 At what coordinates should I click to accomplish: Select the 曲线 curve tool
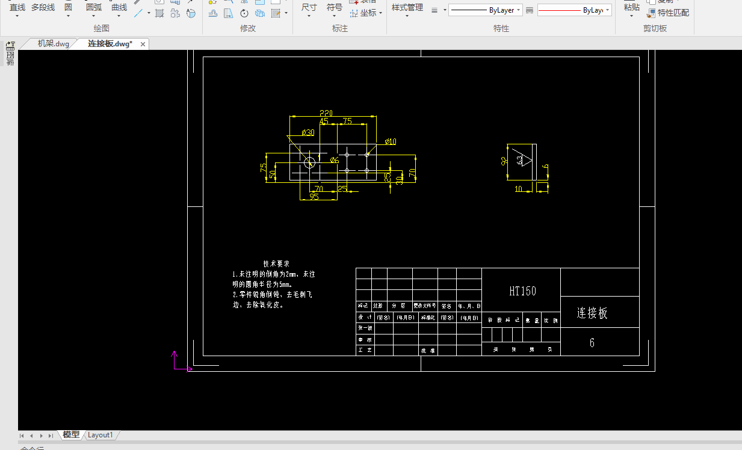click(119, 7)
